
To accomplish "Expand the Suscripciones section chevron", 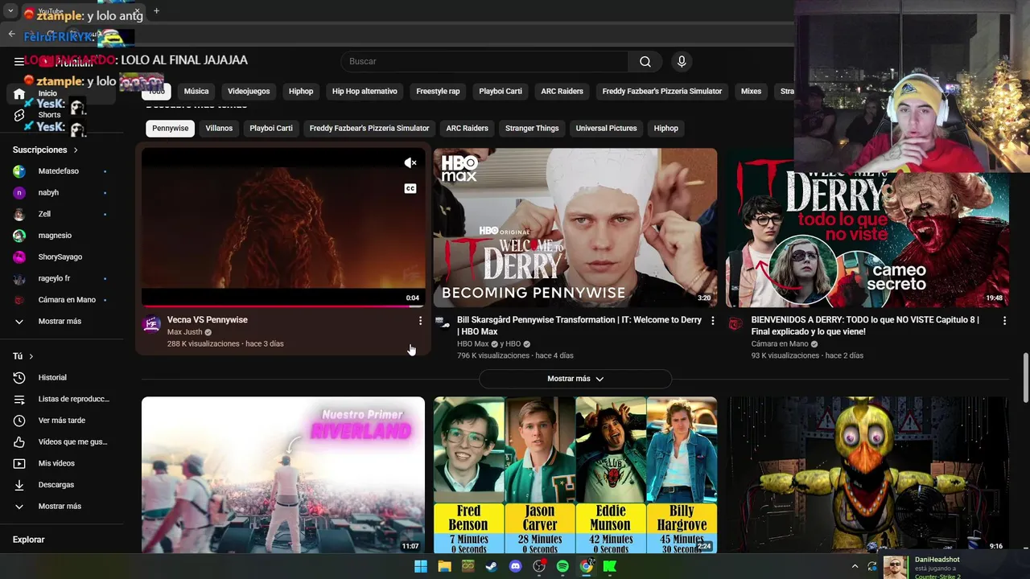I will pyautogui.click(x=76, y=150).
